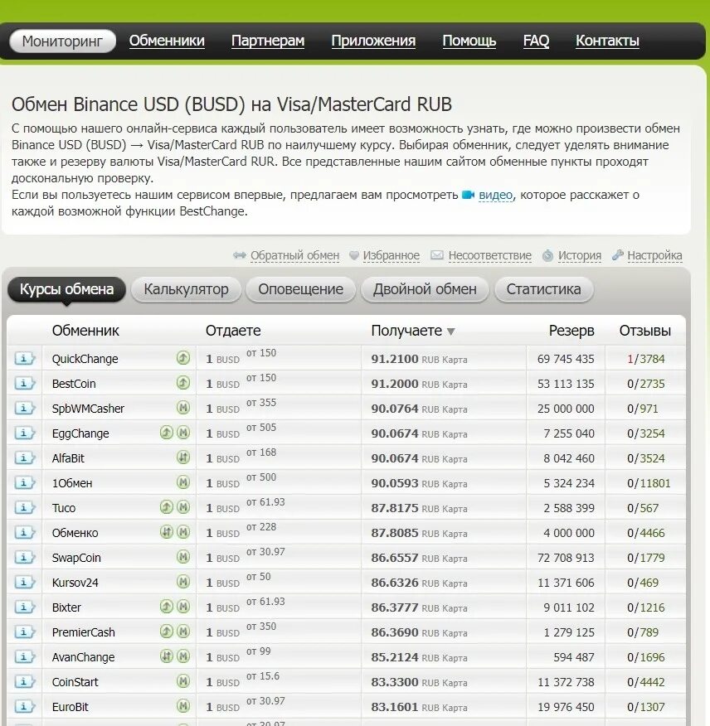Open Приложения in the top menu
The height and width of the screenshot is (726, 710).
tap(373, 41)
